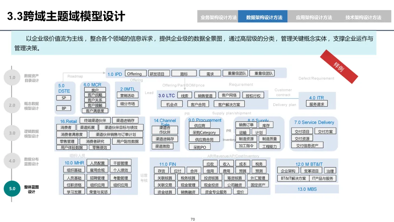This screenshot has height=222, width=394.
Task: Select the 人员配置 box
Action: pos(97,163)
